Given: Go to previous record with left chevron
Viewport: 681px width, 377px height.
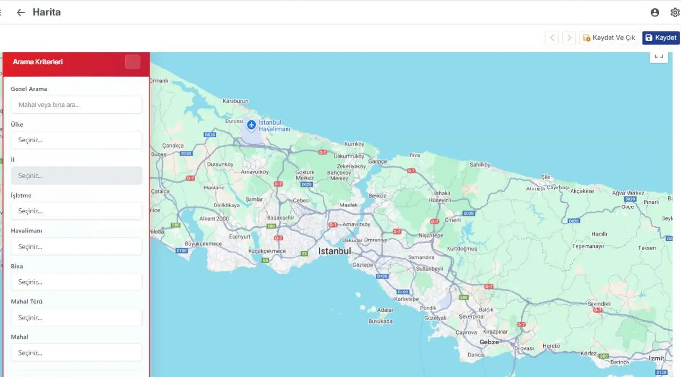Looking at the screenshot, I should point(552,38).
